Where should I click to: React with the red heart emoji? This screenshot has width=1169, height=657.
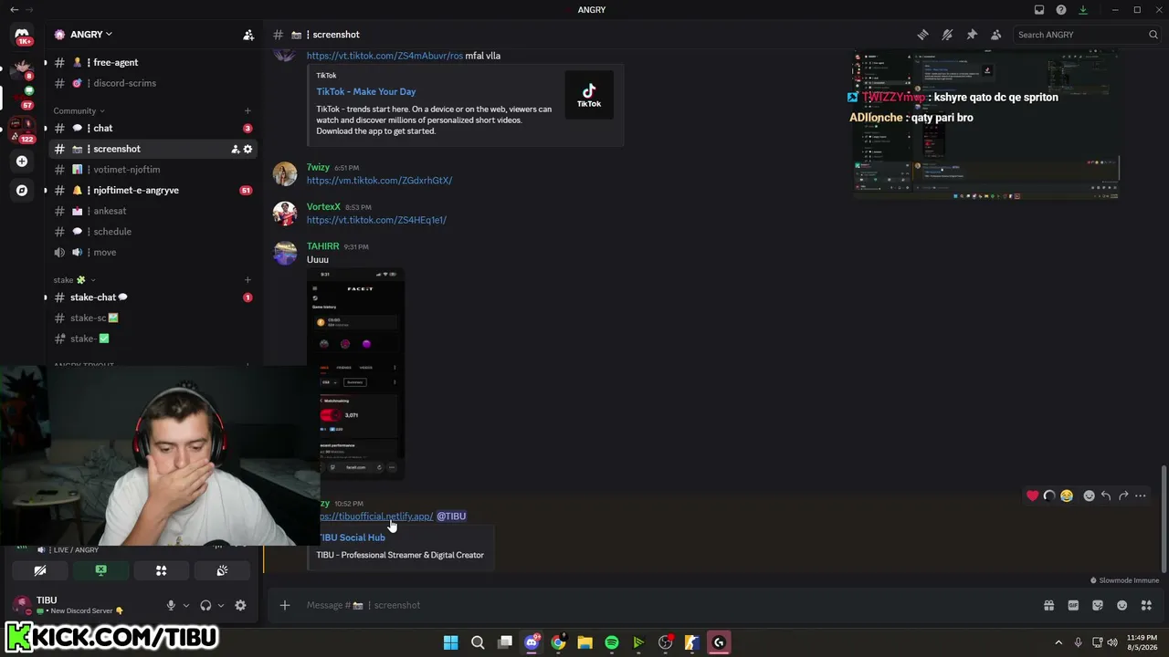coord(1032,495)
